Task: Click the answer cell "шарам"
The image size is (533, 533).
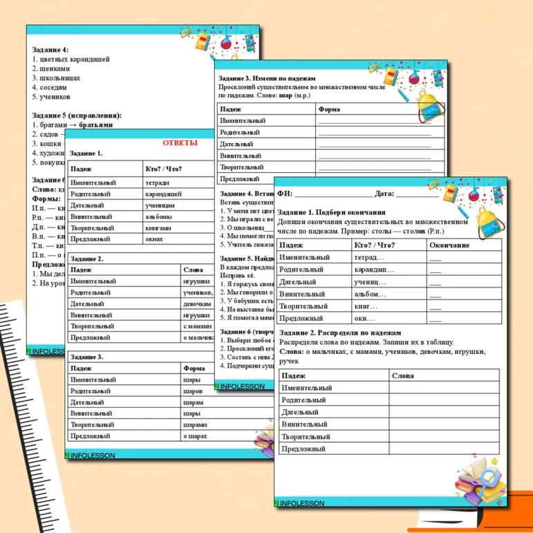Action: click(193, 402)
